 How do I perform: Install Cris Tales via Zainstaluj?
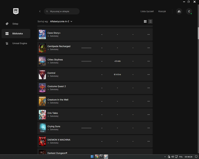53,116
